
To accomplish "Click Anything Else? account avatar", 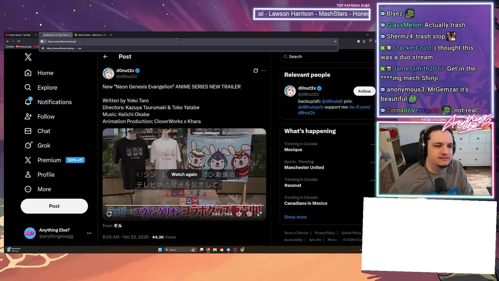I will point(30,233).
